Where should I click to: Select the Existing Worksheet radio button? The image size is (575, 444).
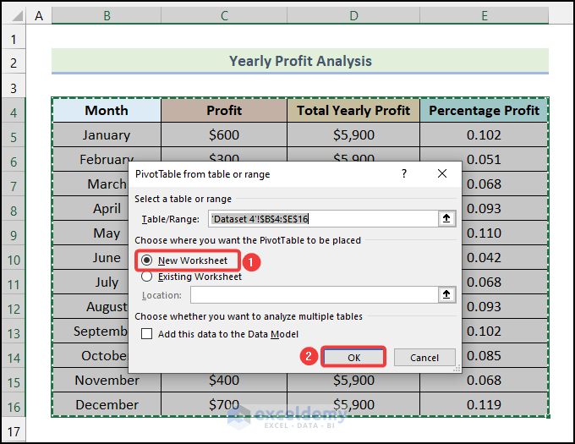[x=146, y=277]
